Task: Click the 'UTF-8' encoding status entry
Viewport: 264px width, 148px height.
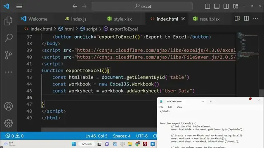Action: 142,136
